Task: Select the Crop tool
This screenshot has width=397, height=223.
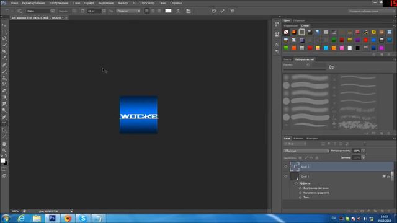Action: click(x=4, y=51)
